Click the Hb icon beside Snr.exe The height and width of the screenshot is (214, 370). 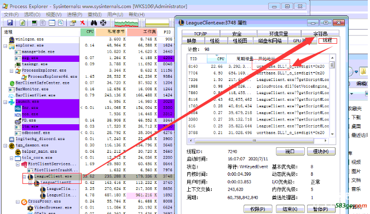18,108
